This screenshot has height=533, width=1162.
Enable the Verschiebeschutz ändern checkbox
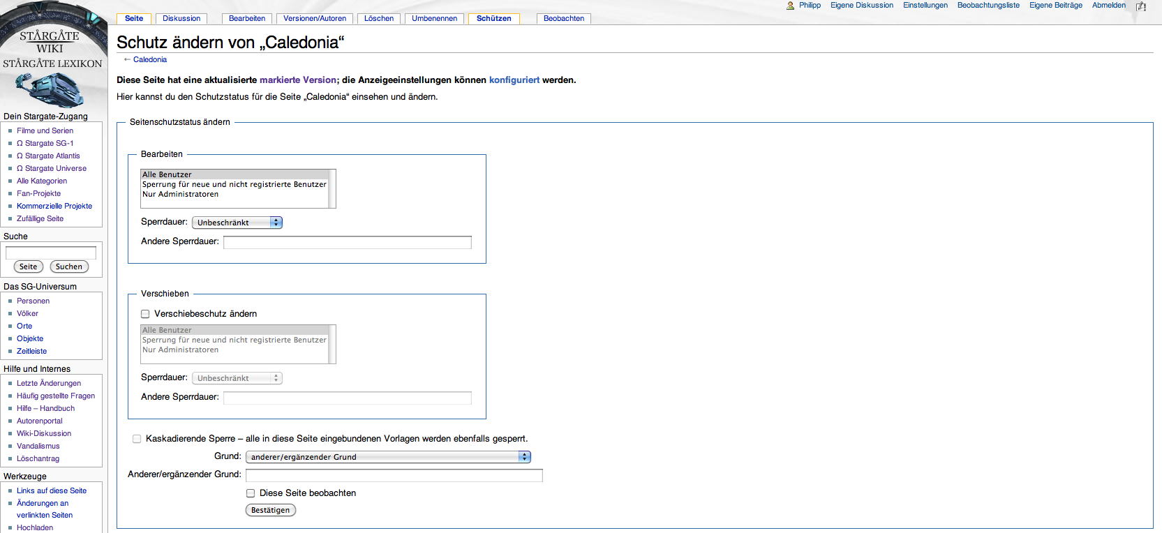(x=145, y=314)
